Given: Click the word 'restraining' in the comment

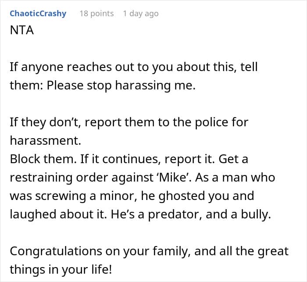Looking at the screenshot, I should 41,178.
